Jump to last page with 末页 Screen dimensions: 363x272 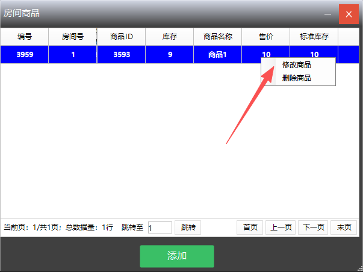coord(344,227)
